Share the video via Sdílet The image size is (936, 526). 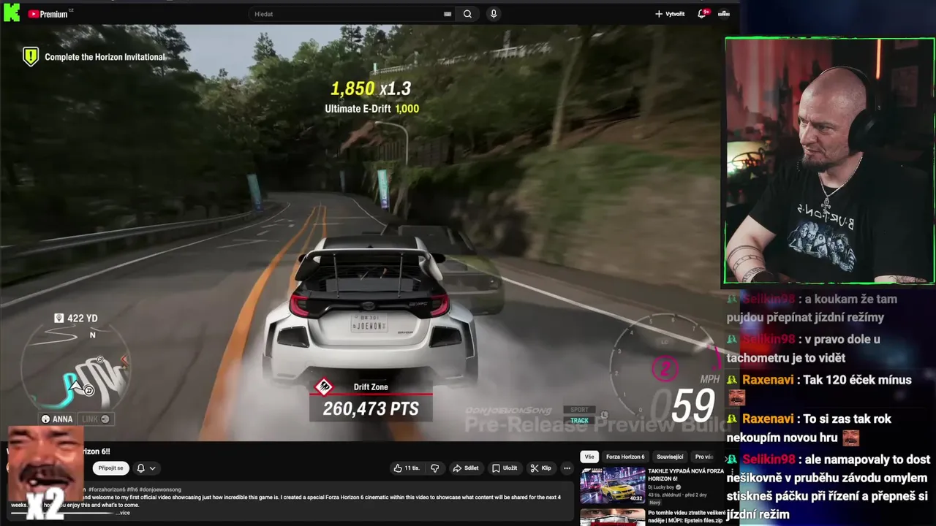coord(466,468)
